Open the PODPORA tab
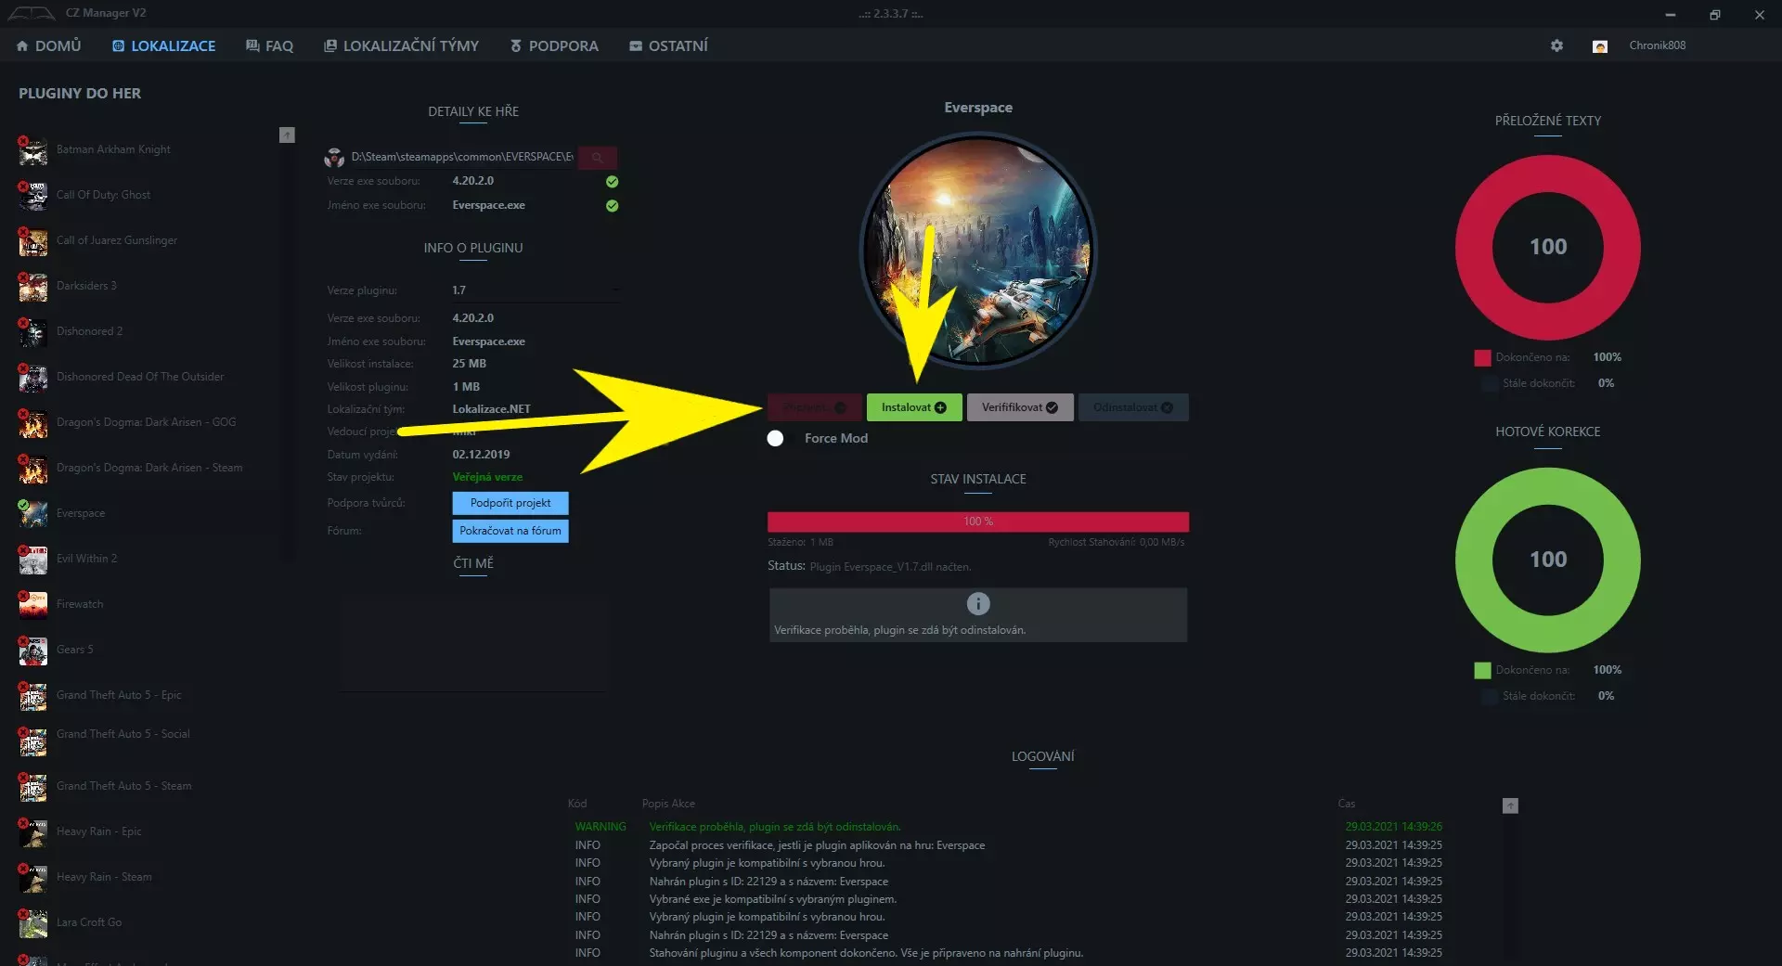 (554, 45)
